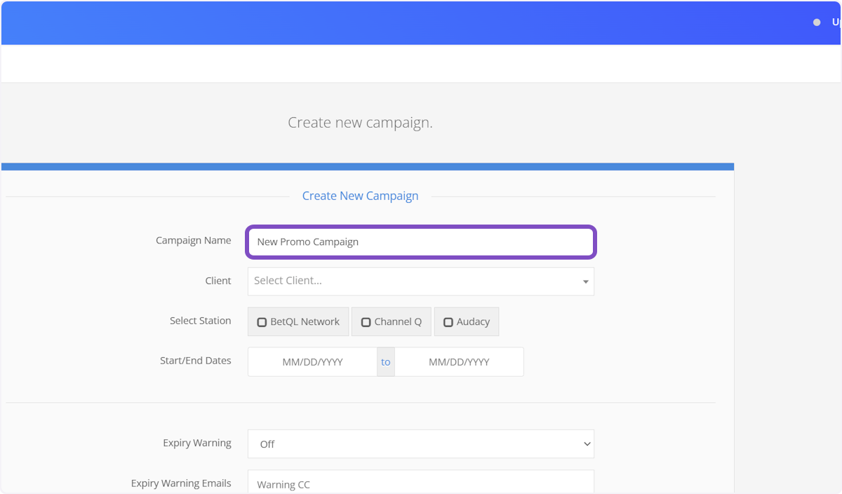
Task: Enable the Channel Q station checkbox
Action: (x=366, y=322)
